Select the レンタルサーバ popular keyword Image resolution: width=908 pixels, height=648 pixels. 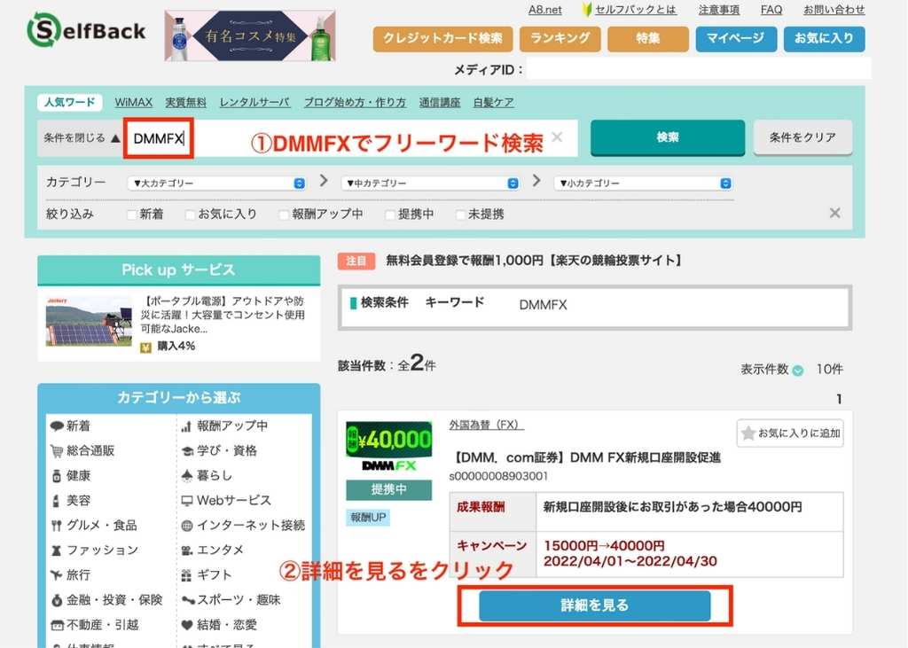tap(254, 103)
